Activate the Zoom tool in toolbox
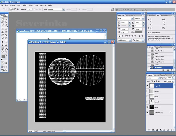Viewport: 176px width, 136px height. pyautogui.click(x=6, y=51)
